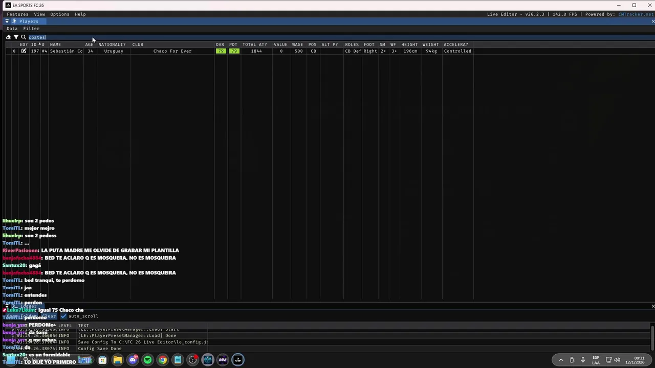
Task: Click the eraser clear-search icon
Action: click(8, 37)
